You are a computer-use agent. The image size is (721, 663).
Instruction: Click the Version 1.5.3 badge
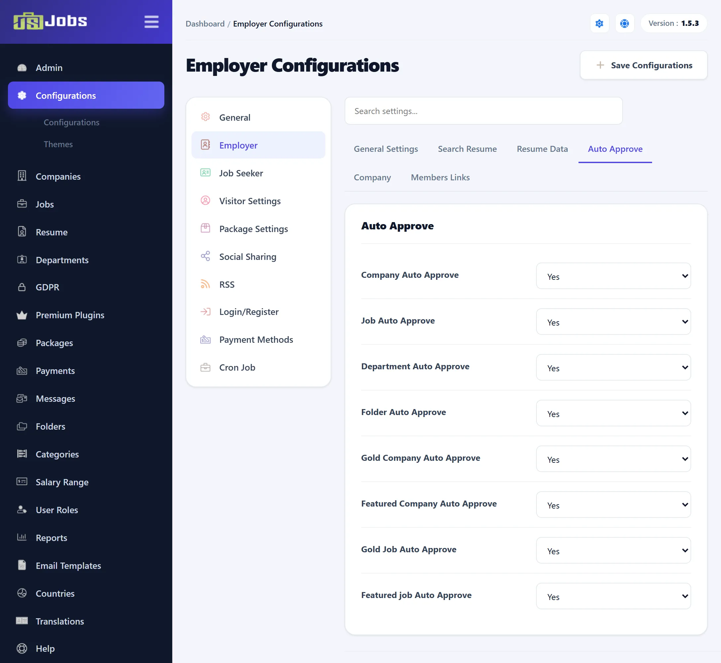point(673,23)
